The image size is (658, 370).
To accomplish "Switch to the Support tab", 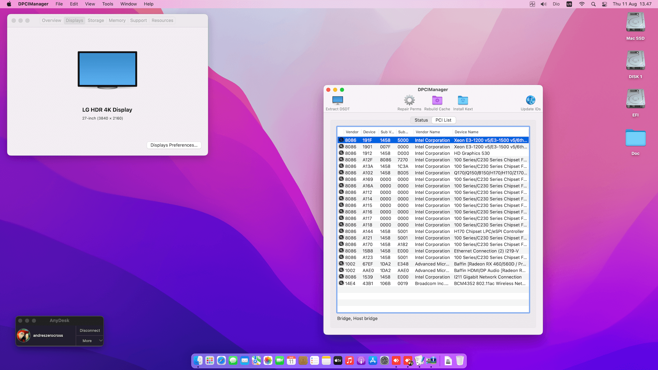I will 138,21.
